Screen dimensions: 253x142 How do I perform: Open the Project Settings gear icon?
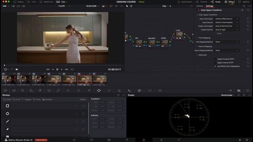point(247,140)
